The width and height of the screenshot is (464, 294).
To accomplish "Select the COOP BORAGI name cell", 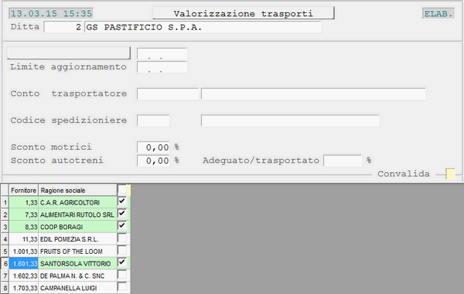I will [x=77, y=227].
